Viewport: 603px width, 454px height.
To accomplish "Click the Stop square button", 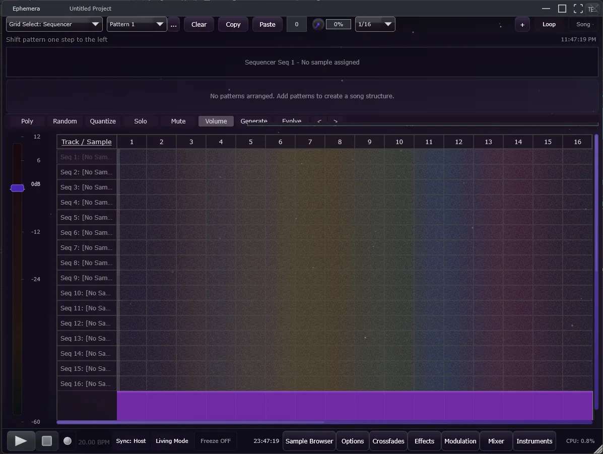I will pyautogui.click(x=47, y=441).
